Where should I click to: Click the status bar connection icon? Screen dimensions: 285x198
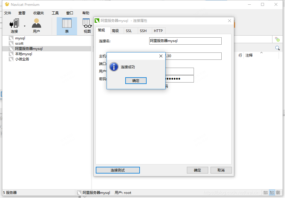tap(79, 193)
